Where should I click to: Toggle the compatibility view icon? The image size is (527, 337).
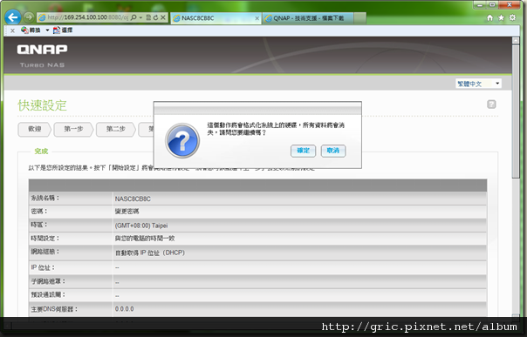click(148, 17)
